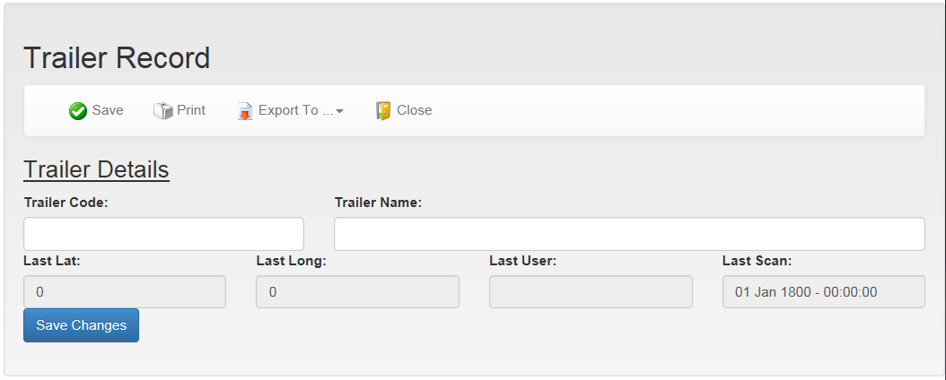Screen dimensions: 946x380
Task: Click the Trailer Name label
Action: (378, 203)
